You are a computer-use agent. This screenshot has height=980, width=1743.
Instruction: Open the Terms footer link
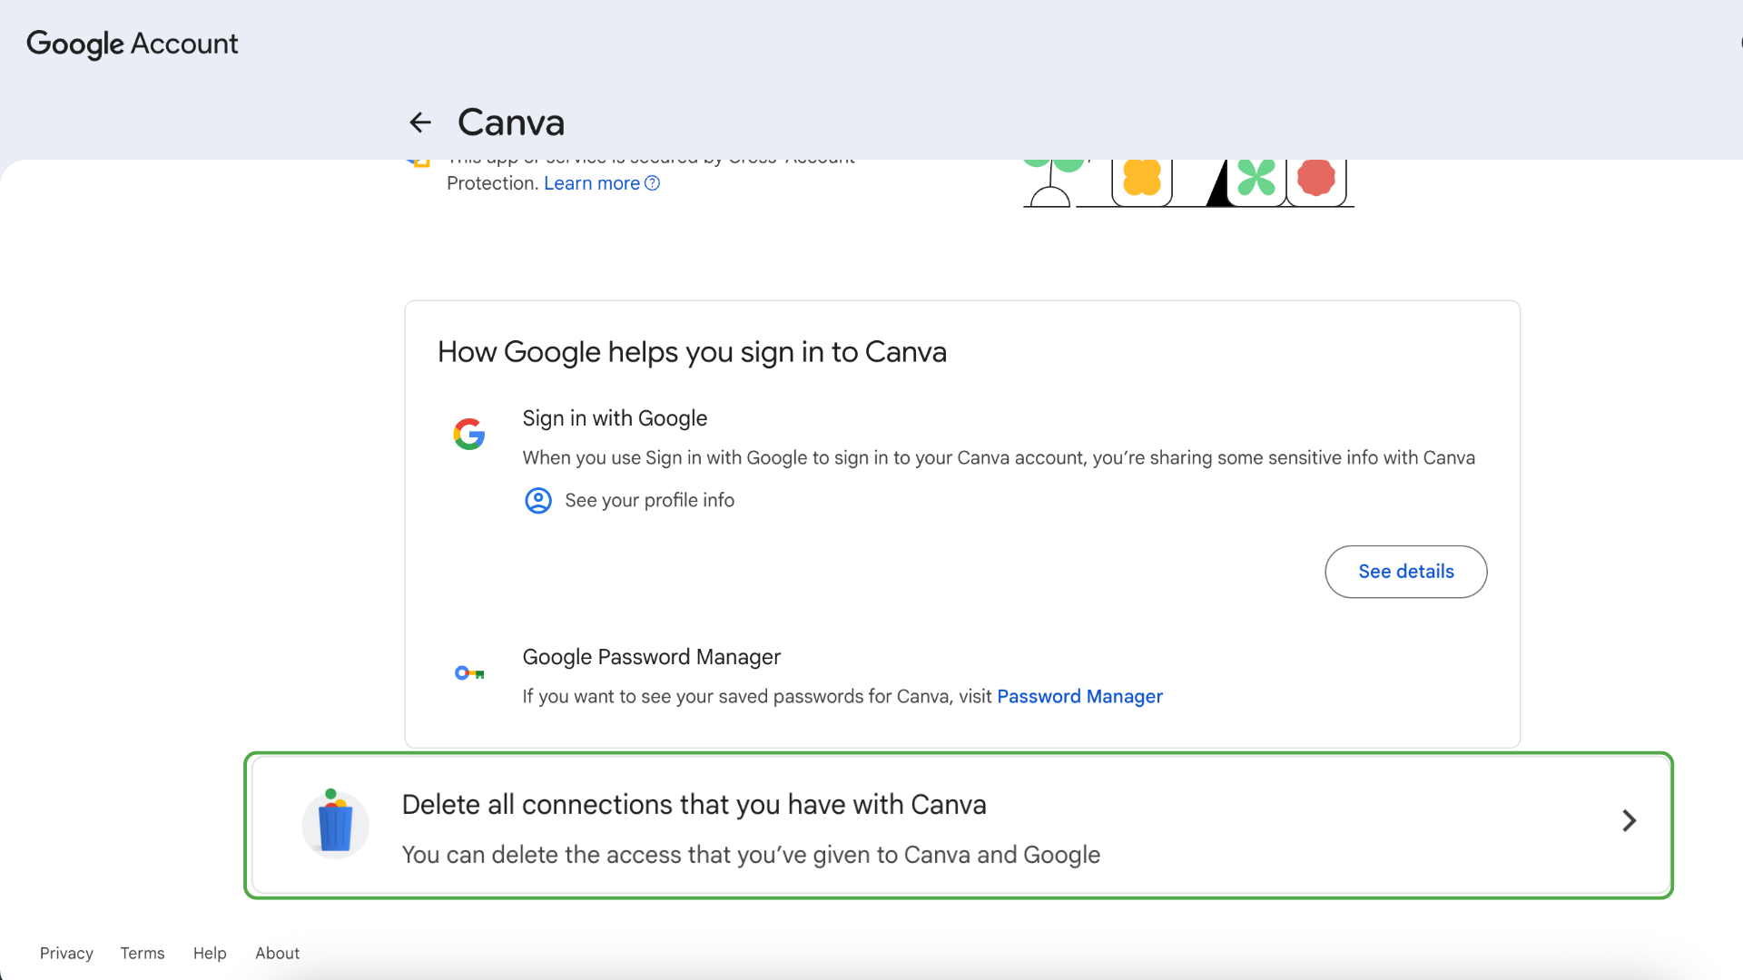[x=143, y=954]
